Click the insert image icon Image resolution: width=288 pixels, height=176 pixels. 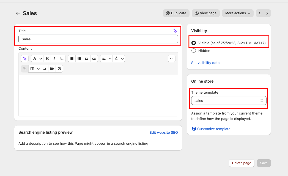pyautogui.click(x=45, y=69)
